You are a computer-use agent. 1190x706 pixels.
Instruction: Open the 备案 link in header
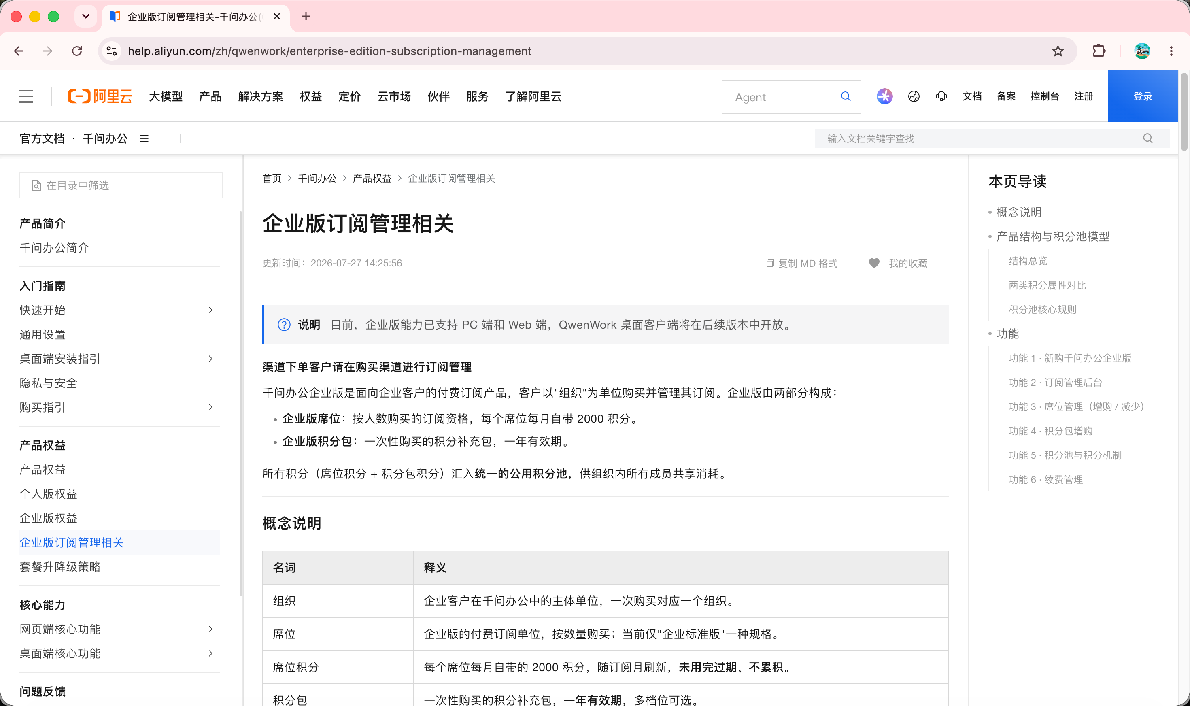tap(1006, 97)
